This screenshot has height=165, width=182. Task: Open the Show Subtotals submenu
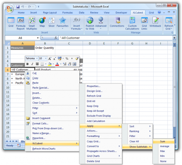point(138,146)
